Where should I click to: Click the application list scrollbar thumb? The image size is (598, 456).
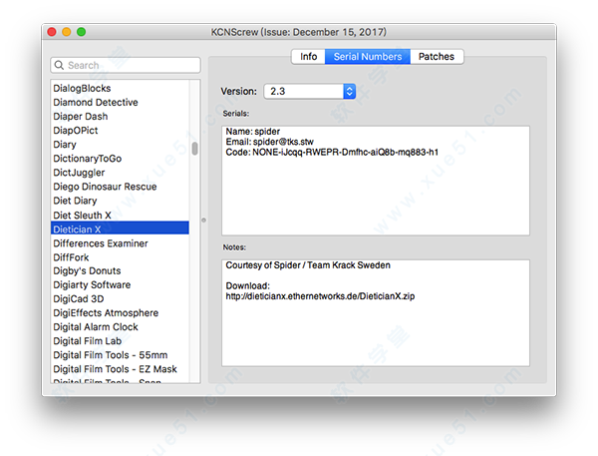[x=195, y=149]
